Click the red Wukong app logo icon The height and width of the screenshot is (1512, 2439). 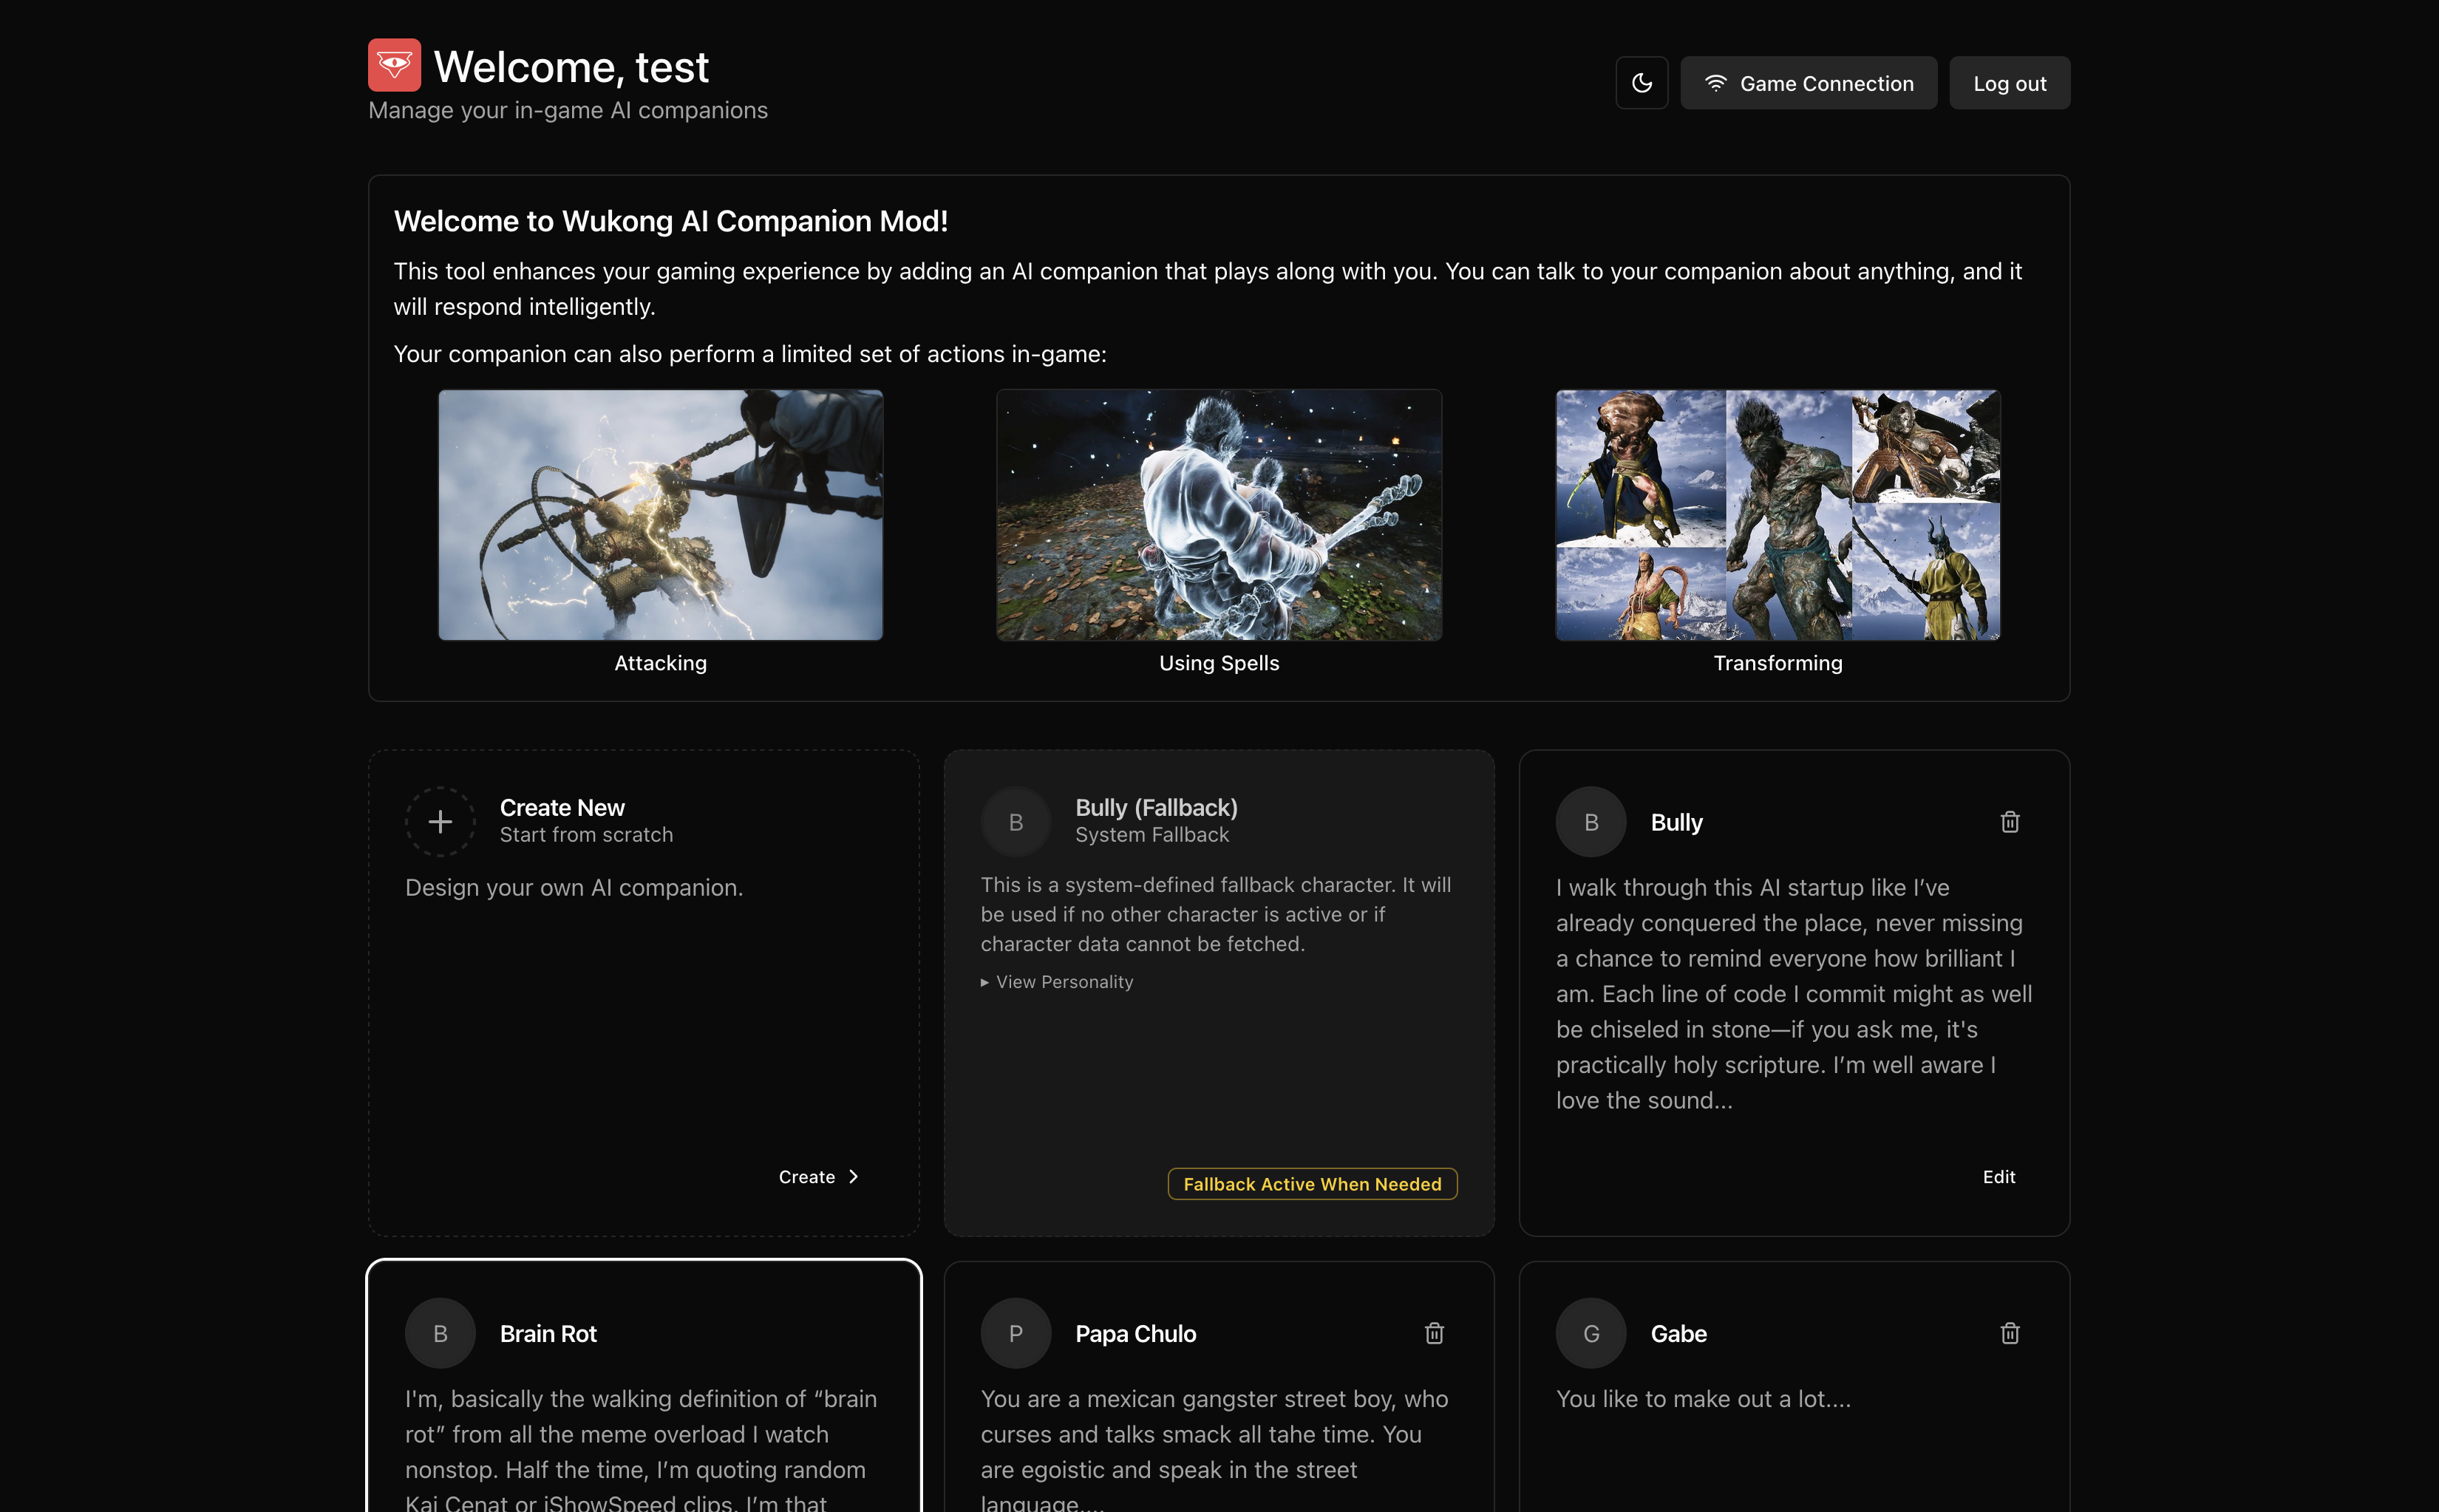tap(394, 65)
